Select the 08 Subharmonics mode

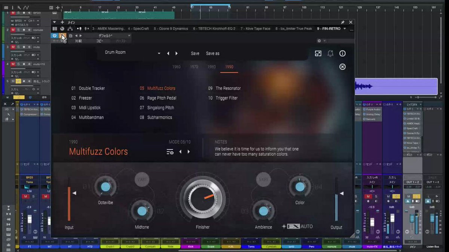(x=156, y=118)
